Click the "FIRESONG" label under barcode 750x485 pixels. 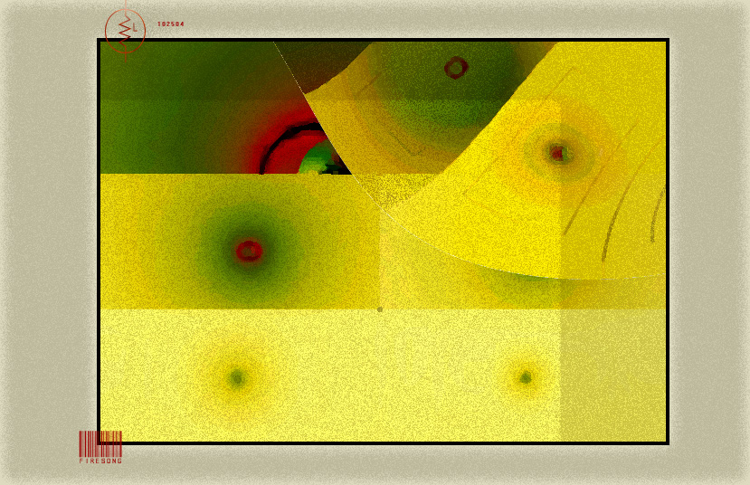point(100,461)
